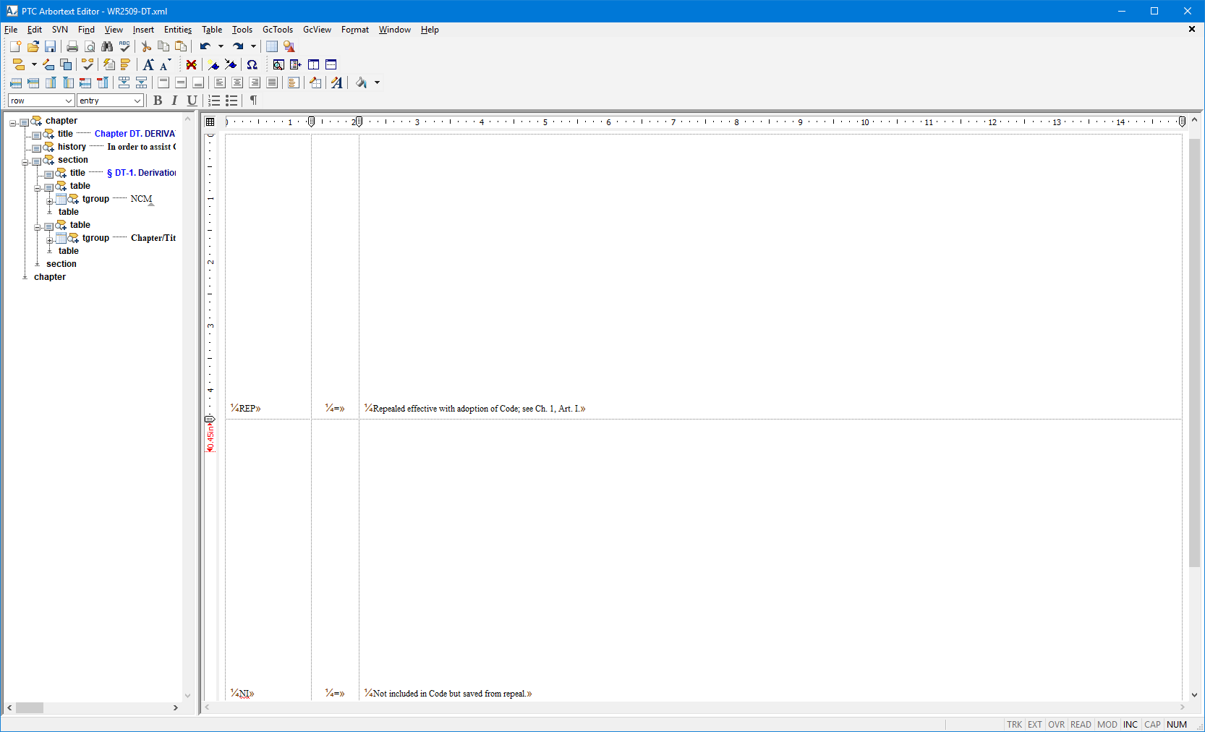Toggle Bold formatting
Image resolution: width=1205 pixels, height=732 pixels.
(x=158, y=101)
